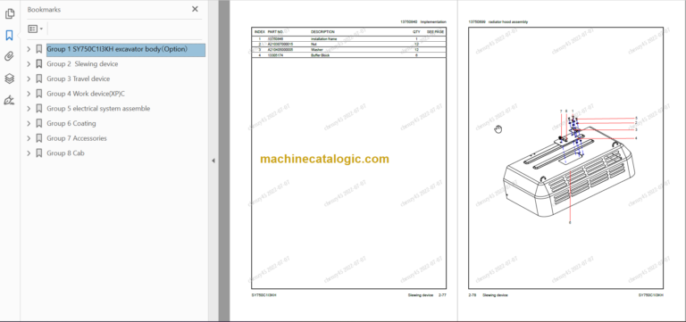
Task: Click Group 1 bookmark ribbon icon
Action: [x=39, y=49]
